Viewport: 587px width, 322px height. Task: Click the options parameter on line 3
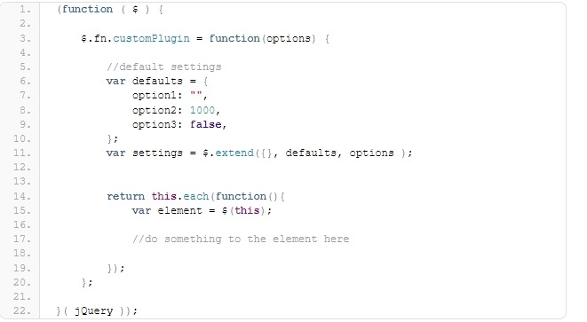pyautogui.click(x=289, y=38)
